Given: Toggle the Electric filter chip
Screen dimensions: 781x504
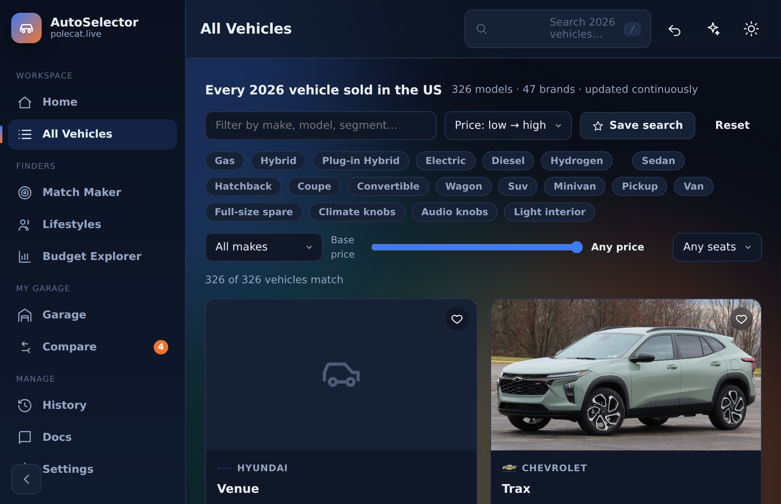Looking at the screenshot, I should [x=446, y=161].
